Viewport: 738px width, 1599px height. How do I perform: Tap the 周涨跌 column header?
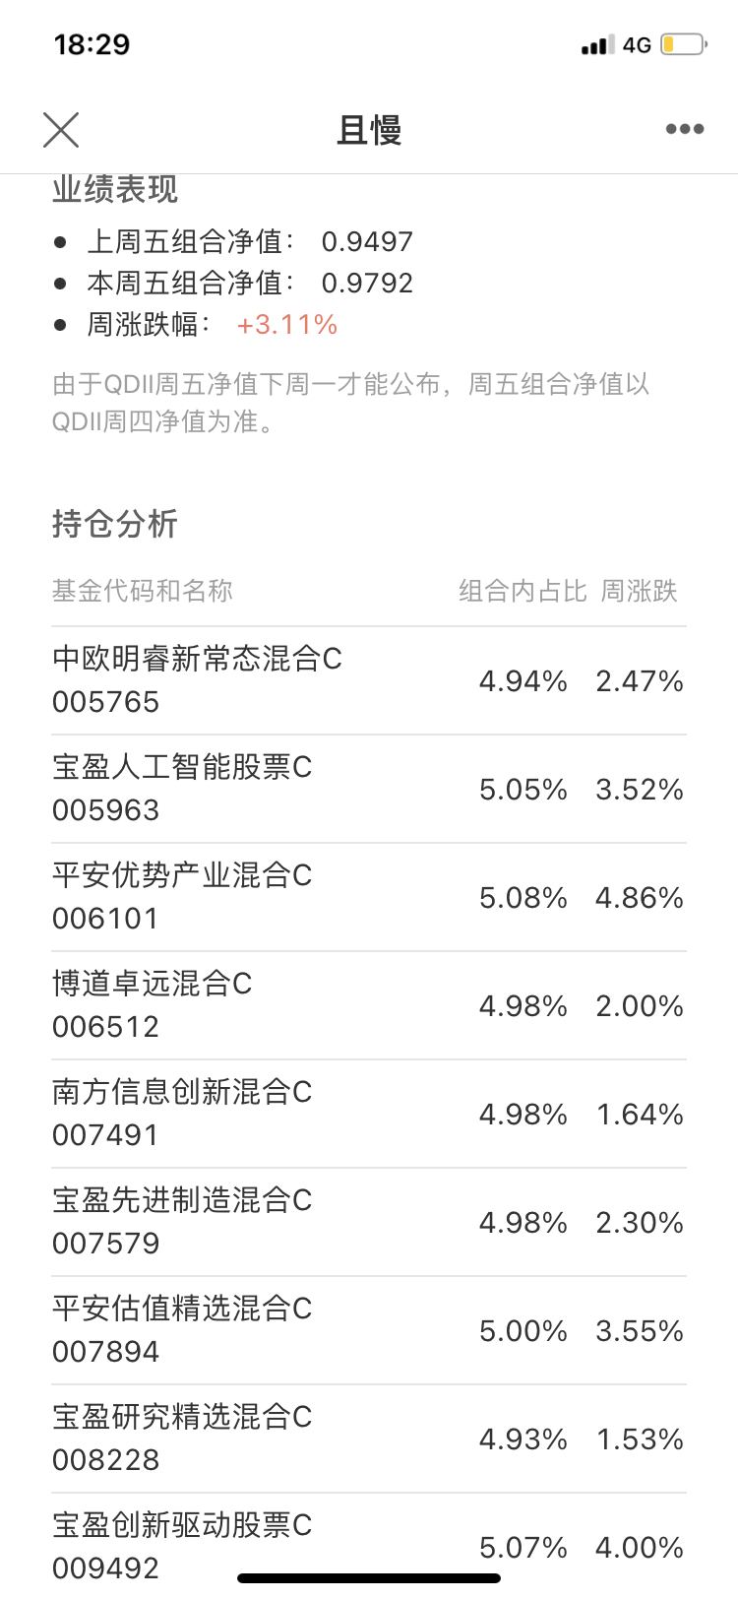coord(639,591)
